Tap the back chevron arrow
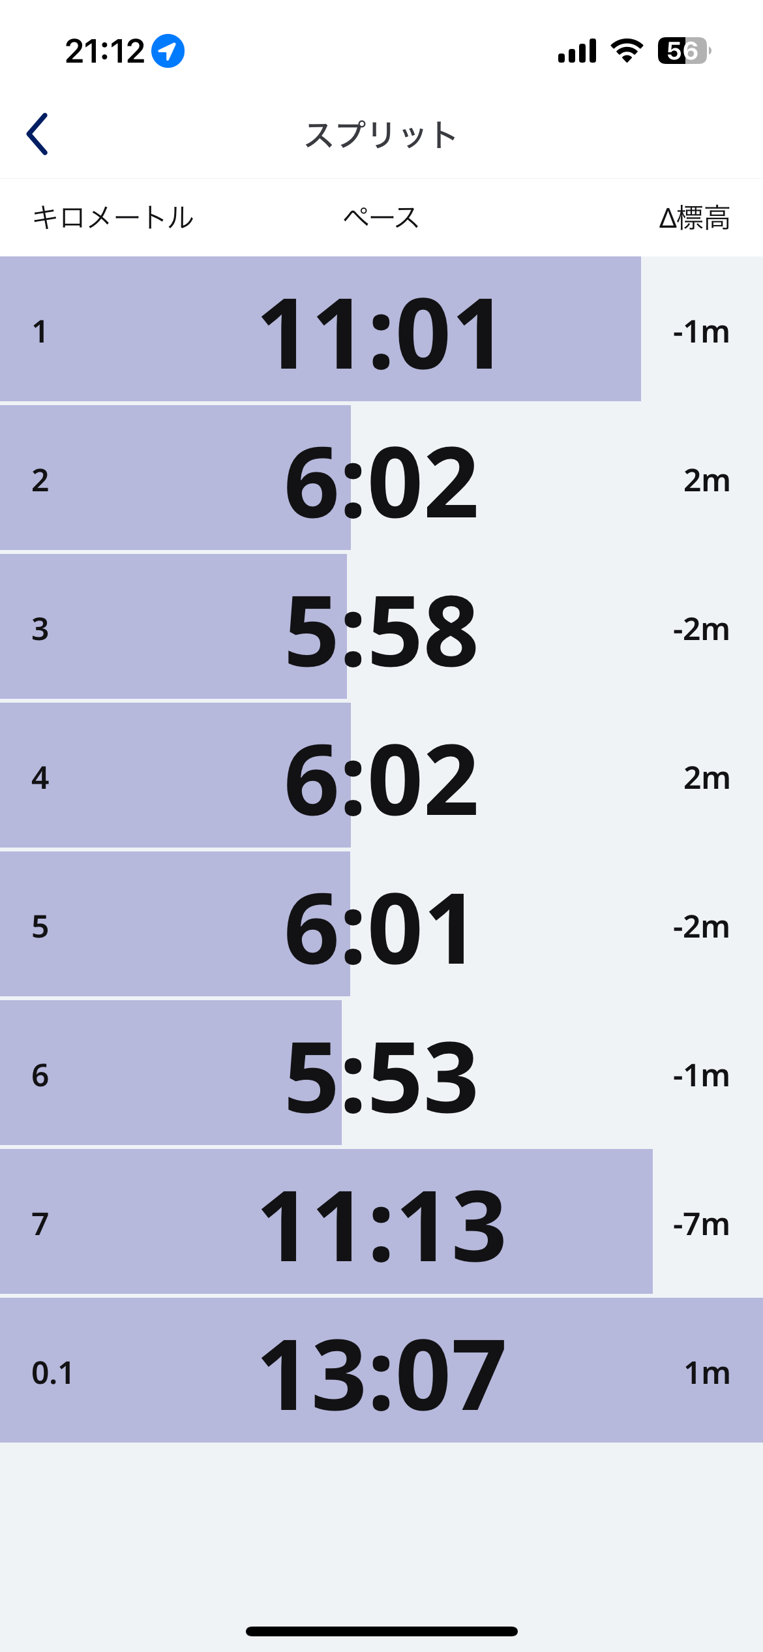Image resolution: width=763 pixels, height=1652 pixels. [x=37, y=134]
